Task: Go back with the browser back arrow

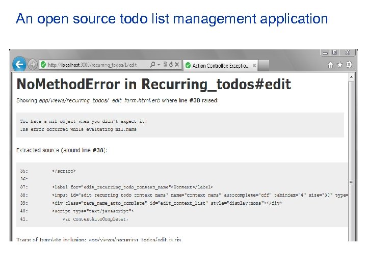Action: [x=19, y=64]
